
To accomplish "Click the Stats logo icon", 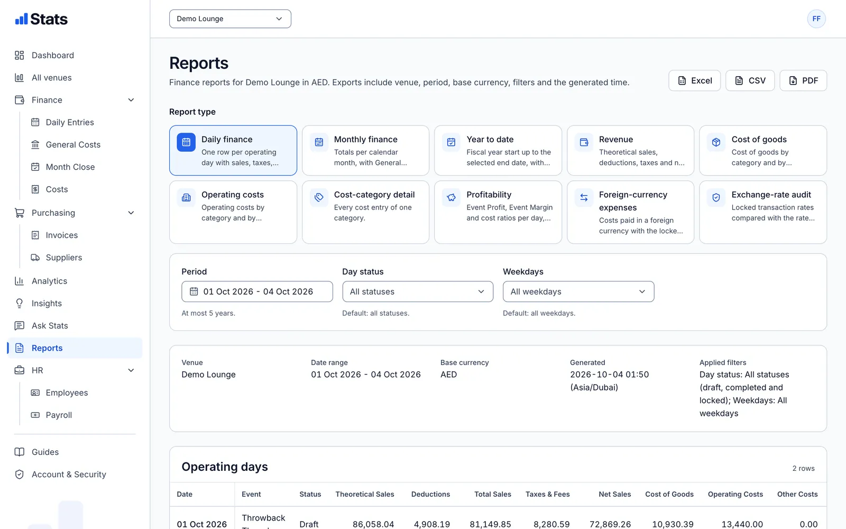I will click(21, 20).
